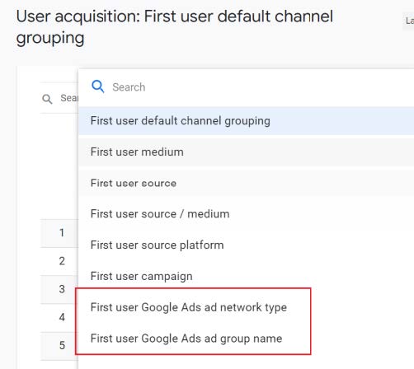Screen dimensions: 414x369
Task: Click the table search magnifier icon
Action: pos(47,99)
